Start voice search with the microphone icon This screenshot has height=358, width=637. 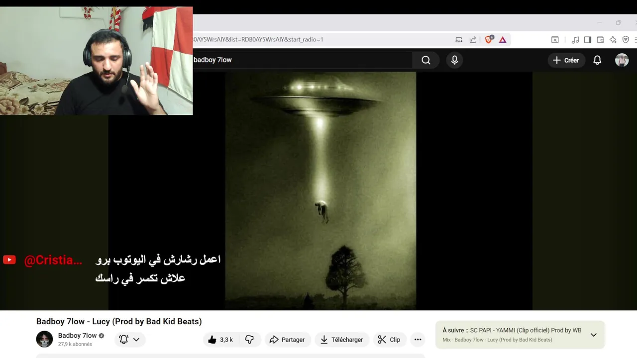point(454,60)
